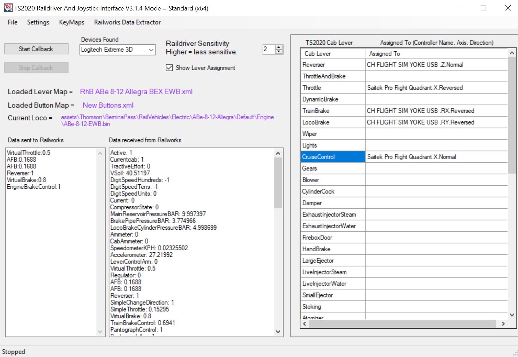Click the lever table's scroll-right arrow
Image resolution: width=518 pixels, height=357 pixels.
point(503,324)
